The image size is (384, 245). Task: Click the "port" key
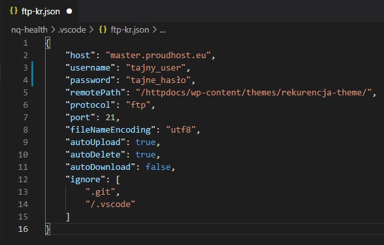click(x=80, y=118)
